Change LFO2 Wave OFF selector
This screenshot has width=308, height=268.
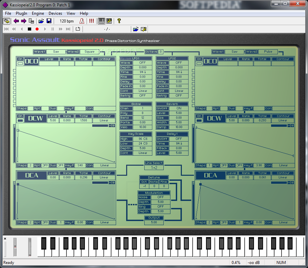(179, 63)
